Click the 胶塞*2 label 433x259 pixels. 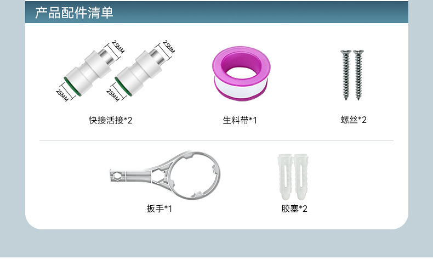click(x=294, y=209)
